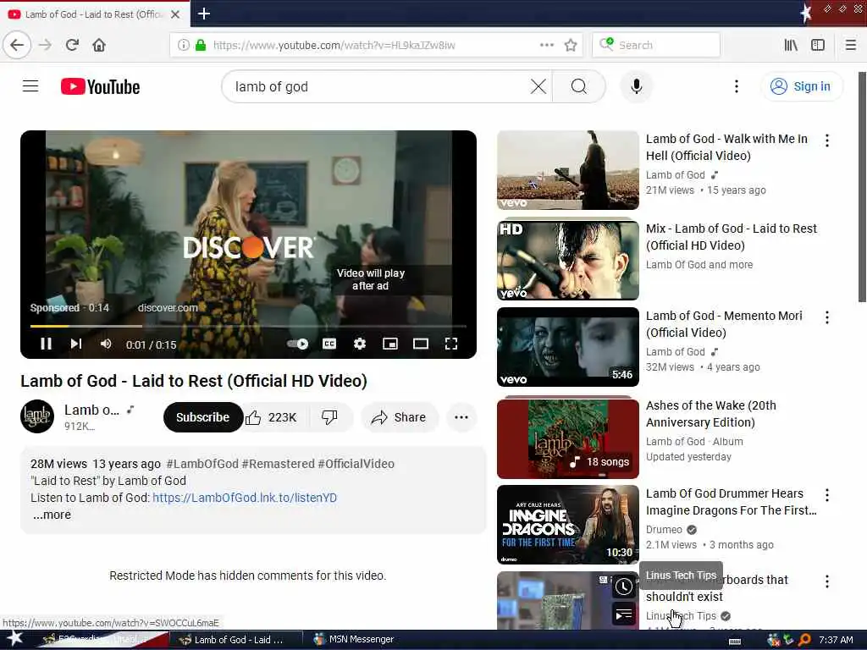Submit YouTube search with magnifier button
This screenshot has height=650, width=867.
pos(579,86)
